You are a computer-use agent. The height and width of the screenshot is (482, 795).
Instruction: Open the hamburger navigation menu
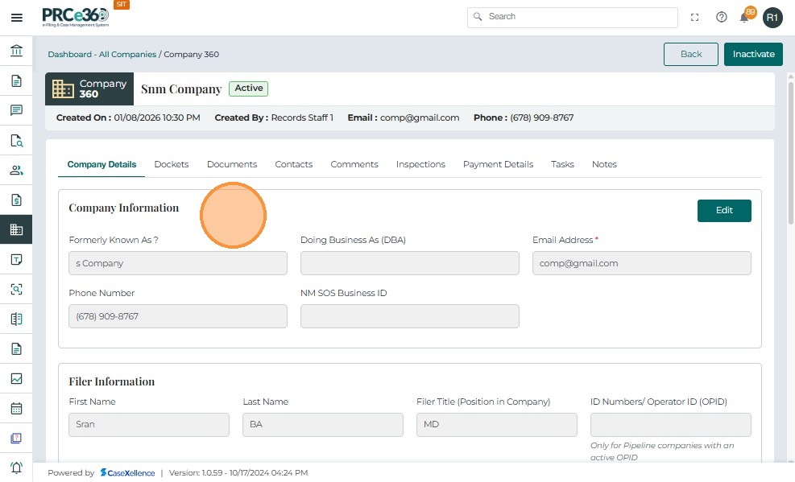click(16, 18)
